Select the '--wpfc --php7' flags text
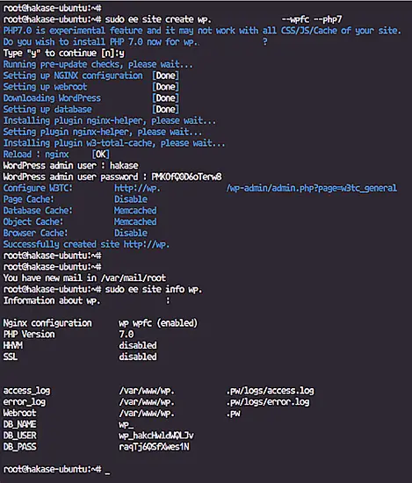 [312, 19]
